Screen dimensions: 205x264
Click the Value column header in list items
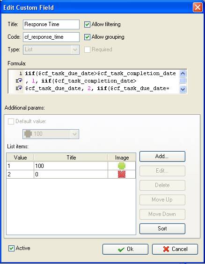[x=20, y=158]
